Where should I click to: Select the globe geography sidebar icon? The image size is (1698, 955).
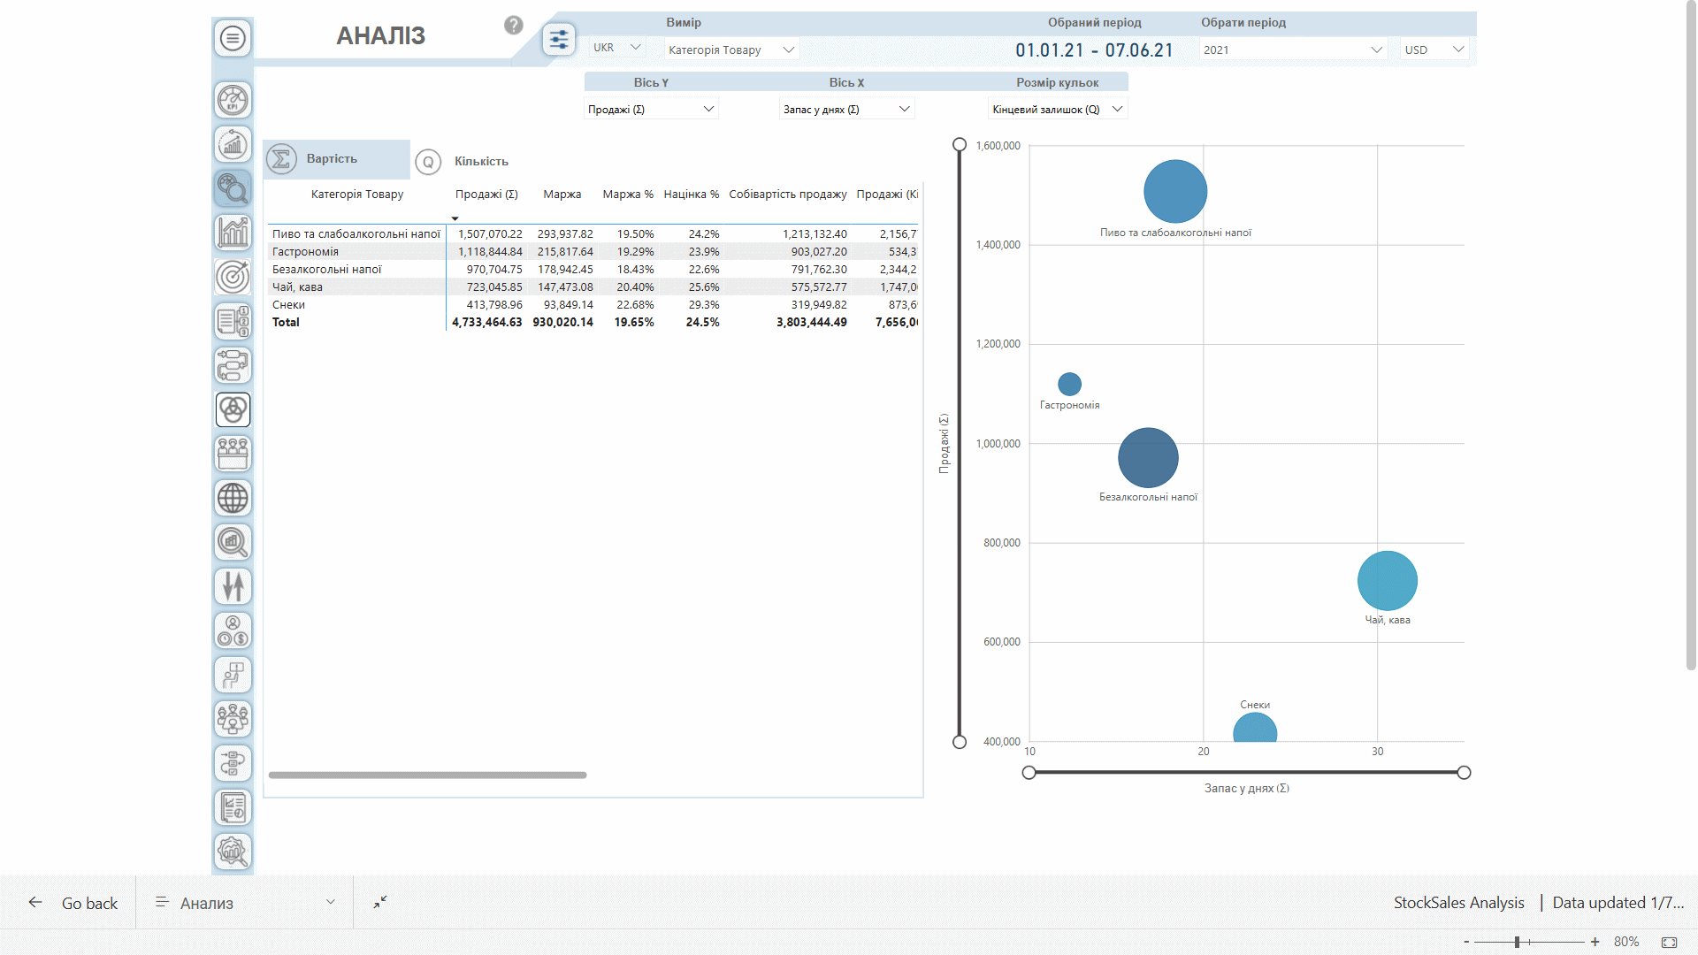click(233, 498)
